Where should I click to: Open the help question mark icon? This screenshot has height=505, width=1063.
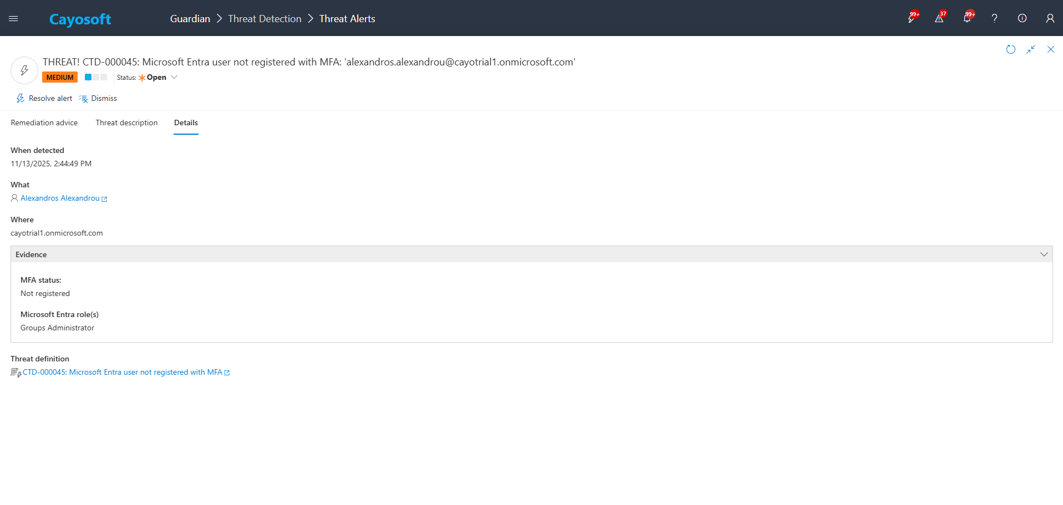coord(994,18)
